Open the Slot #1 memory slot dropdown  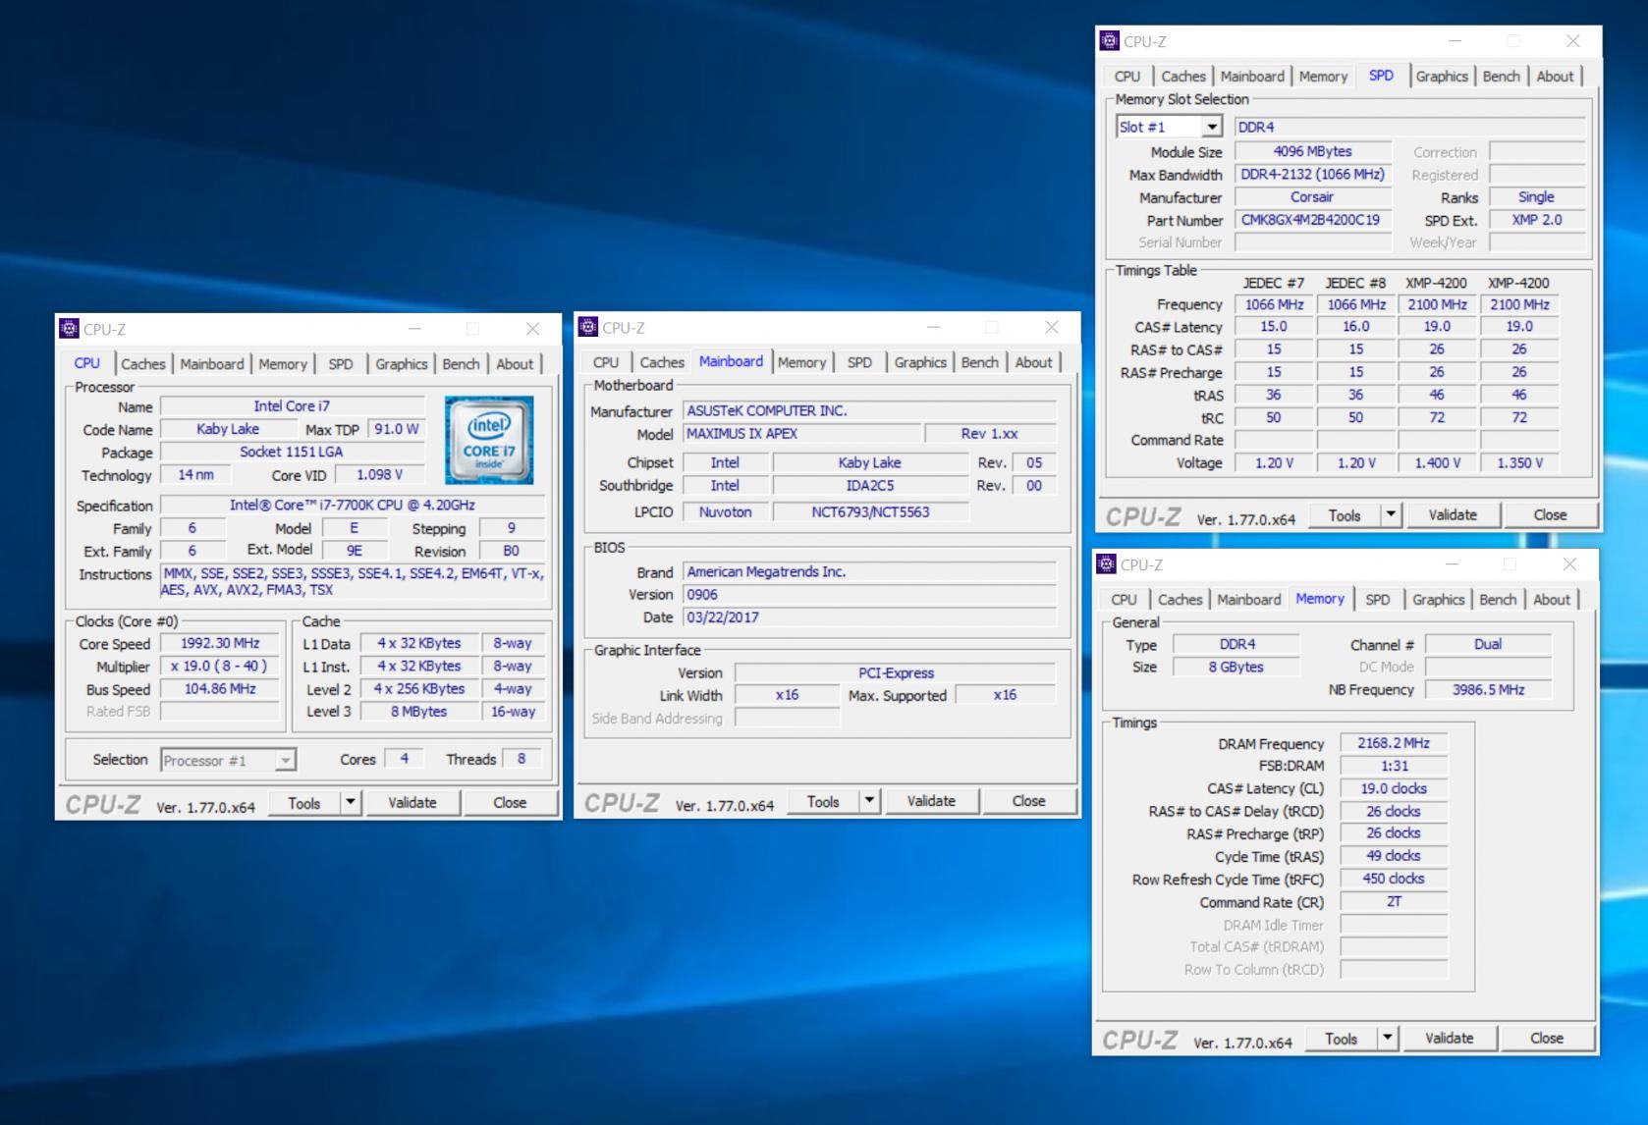point(1212,127)
